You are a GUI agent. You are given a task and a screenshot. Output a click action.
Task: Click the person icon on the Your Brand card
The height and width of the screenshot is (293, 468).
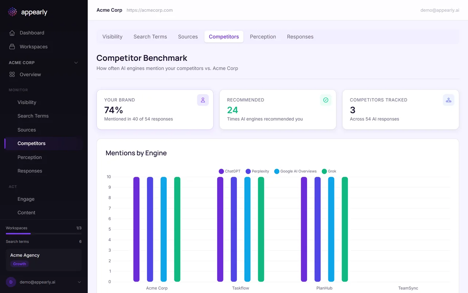click(203, 100)
